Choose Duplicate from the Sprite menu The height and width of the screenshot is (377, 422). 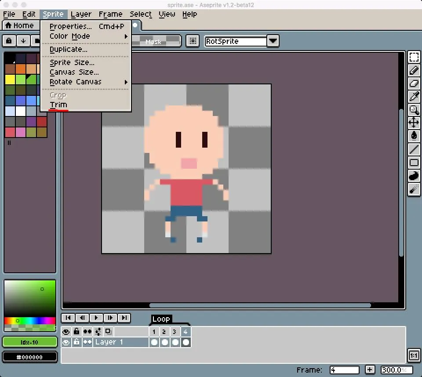pos(86,49)
